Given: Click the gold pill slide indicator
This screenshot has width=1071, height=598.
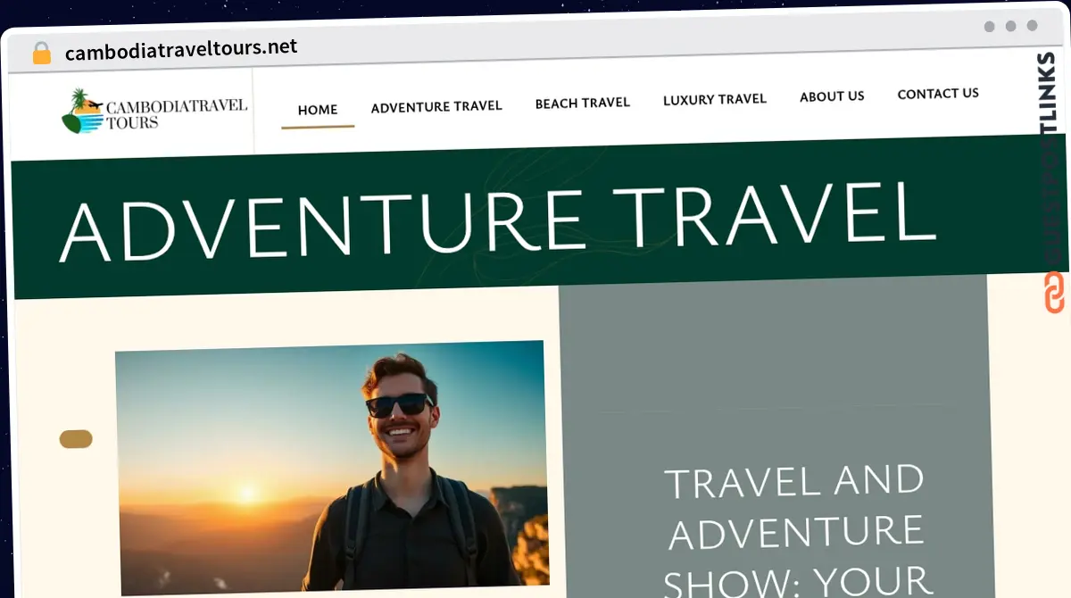Looking at the screenshot, I should [x=76, y=438].
